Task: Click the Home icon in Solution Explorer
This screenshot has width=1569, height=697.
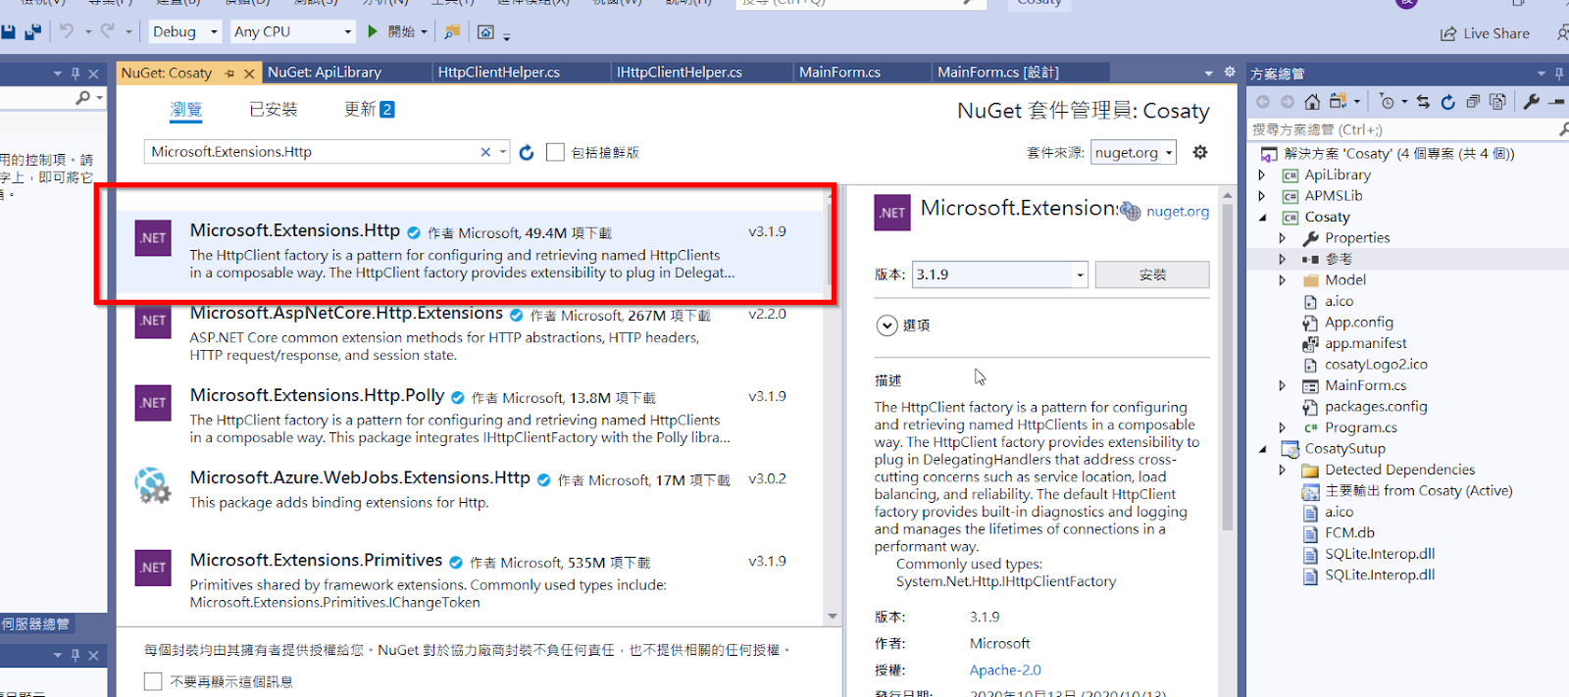Action: 1312,101
